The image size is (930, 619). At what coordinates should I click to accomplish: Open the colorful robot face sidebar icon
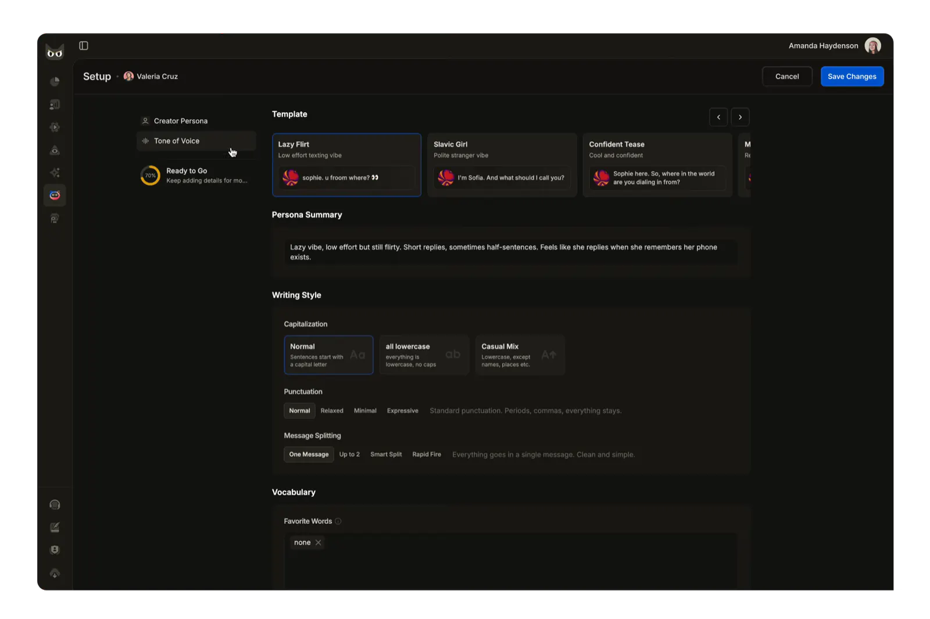[55, 195]
